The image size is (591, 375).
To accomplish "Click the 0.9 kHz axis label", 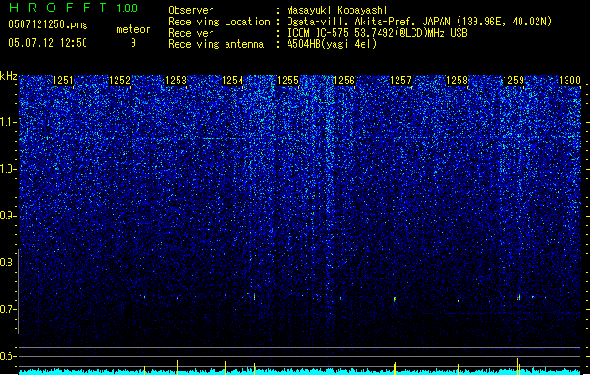I will (x=8, y=216).
